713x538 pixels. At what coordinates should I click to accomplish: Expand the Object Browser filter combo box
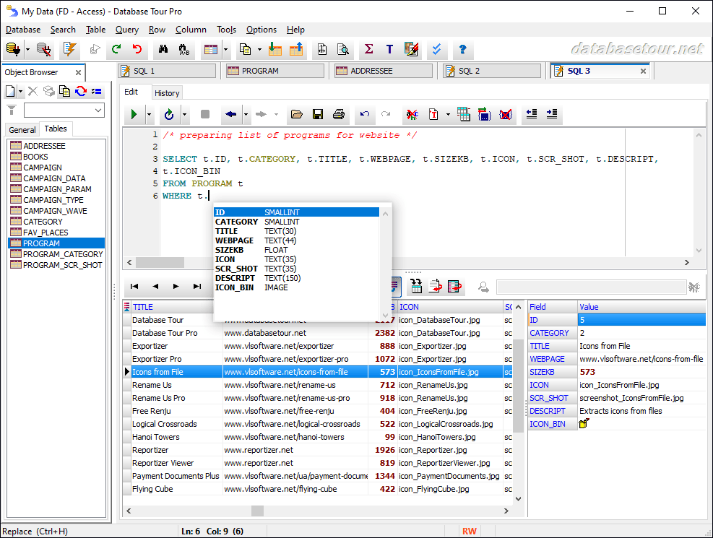98,110
